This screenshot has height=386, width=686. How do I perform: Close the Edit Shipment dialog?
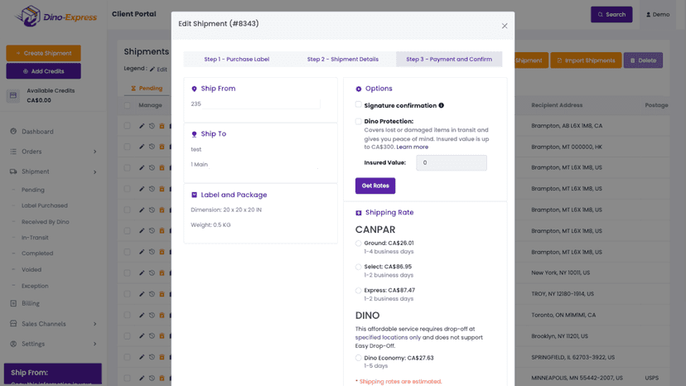505,26
